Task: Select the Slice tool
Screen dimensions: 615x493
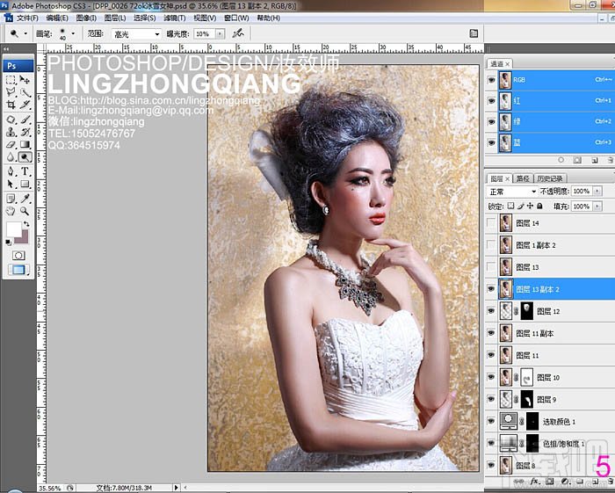Action: pos(25,105)
